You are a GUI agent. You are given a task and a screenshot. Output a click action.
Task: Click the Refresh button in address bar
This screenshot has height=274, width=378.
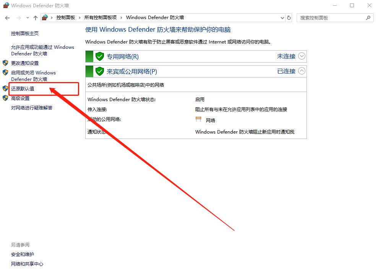tap(289, 18)
